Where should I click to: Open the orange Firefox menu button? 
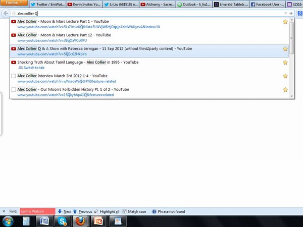[14, 3]
